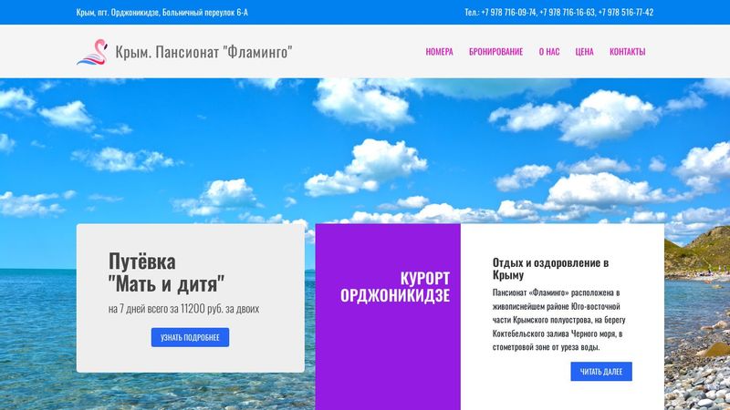Click the Крым. Пансионат "Фламинго" site title
The height and width of the screenshot is (410, 730).
click(x=203, y=52)
